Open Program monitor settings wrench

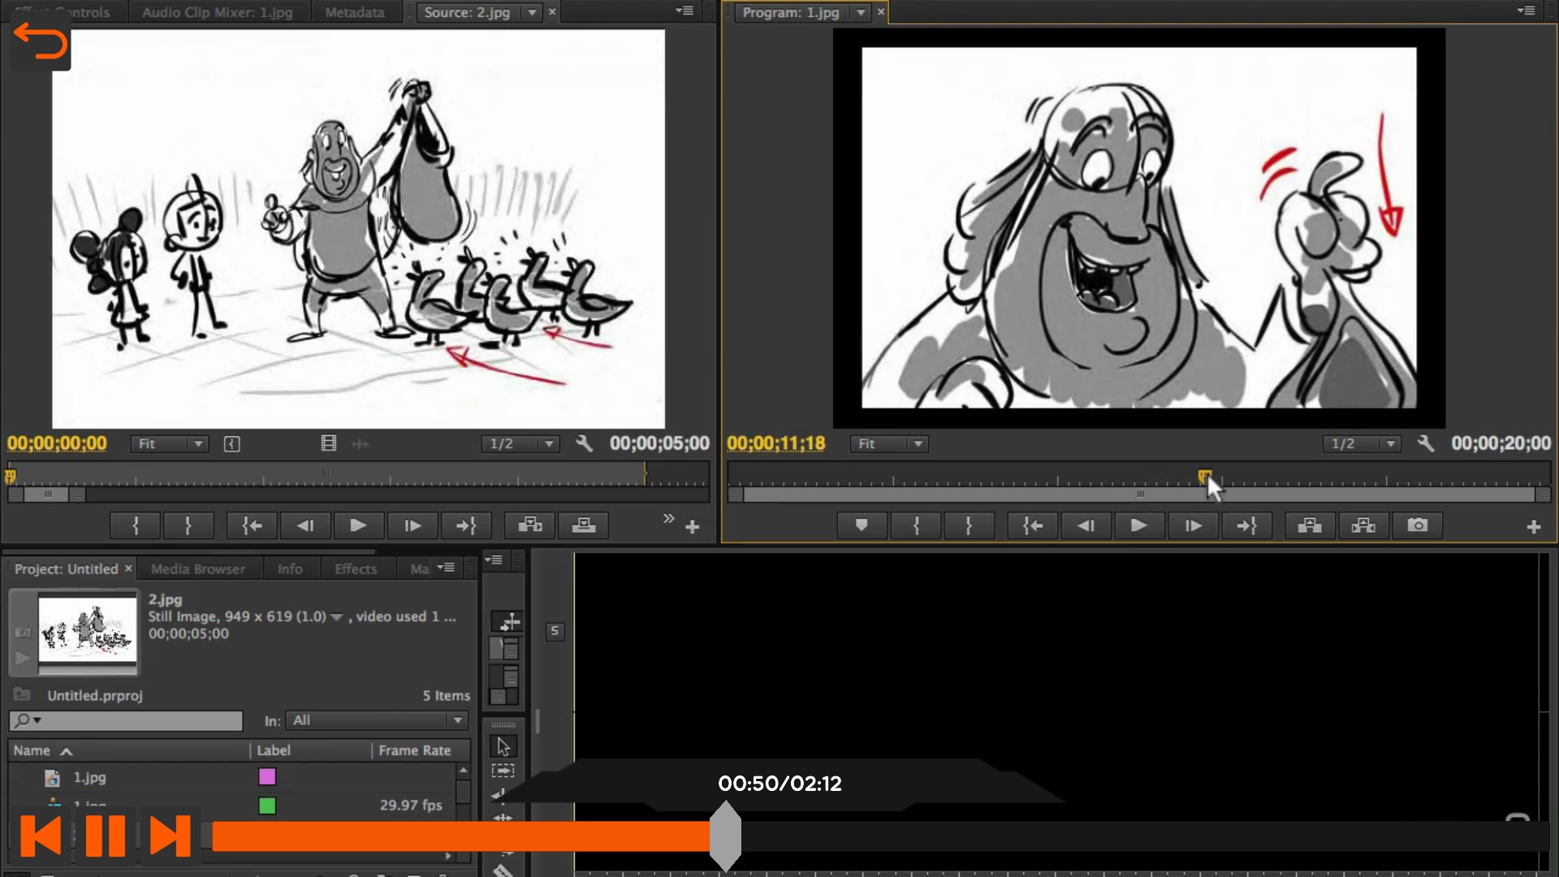coord(1426,443)
